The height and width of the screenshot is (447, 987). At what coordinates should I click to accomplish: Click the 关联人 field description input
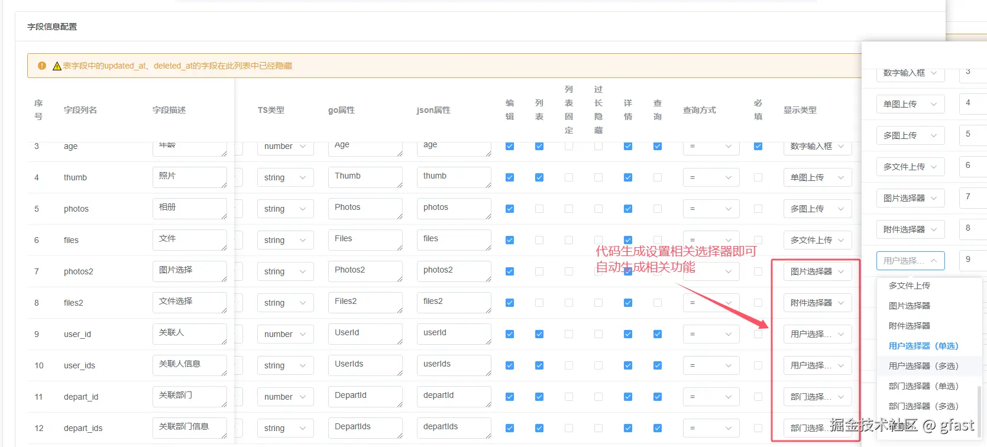(190, 334)
